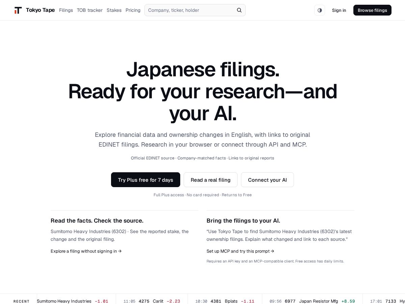The height and width of the screenshot is (304, 405).
Task: Click the search magnifier icon
Action: click(239, 10)
